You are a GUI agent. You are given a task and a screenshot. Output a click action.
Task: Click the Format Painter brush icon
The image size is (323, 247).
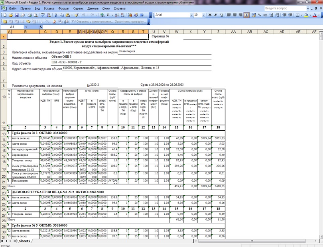pos(77,15)
